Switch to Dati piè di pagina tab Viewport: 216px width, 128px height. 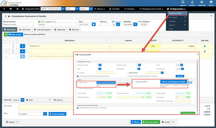point(42,30)
